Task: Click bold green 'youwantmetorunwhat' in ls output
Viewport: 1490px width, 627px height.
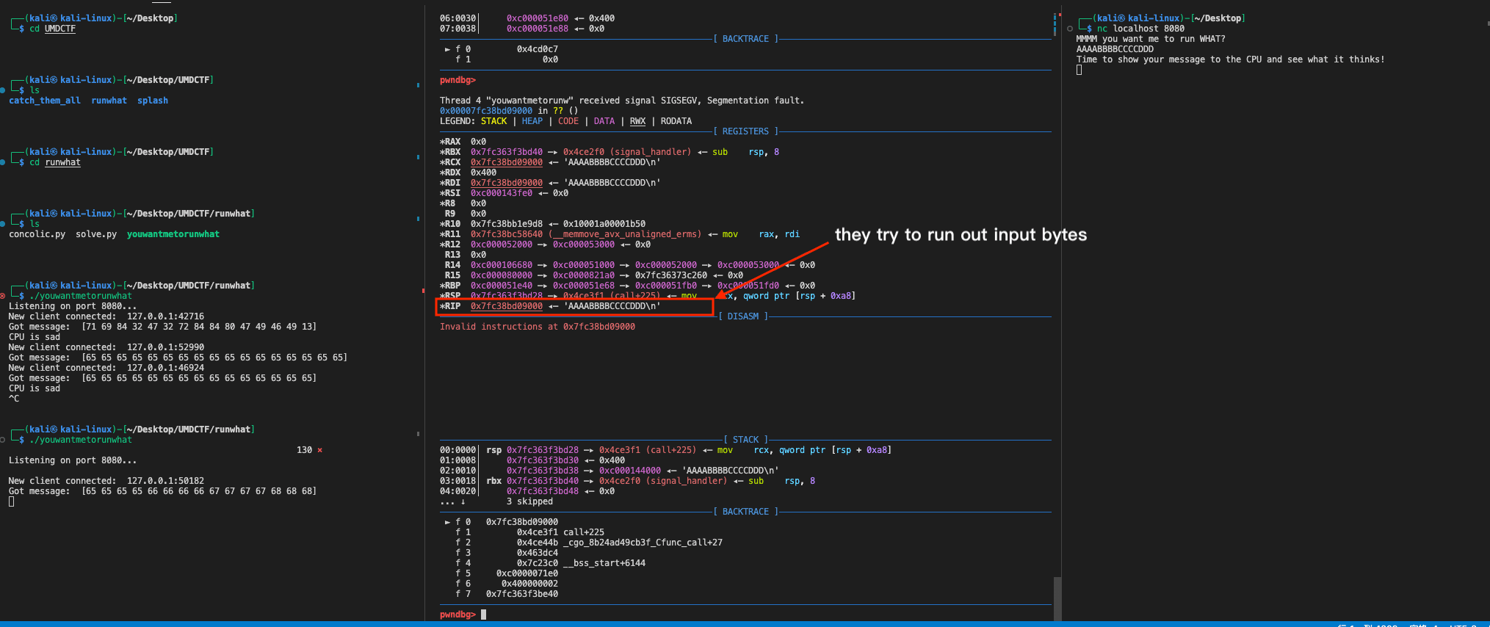Action: tap(173, 234)
